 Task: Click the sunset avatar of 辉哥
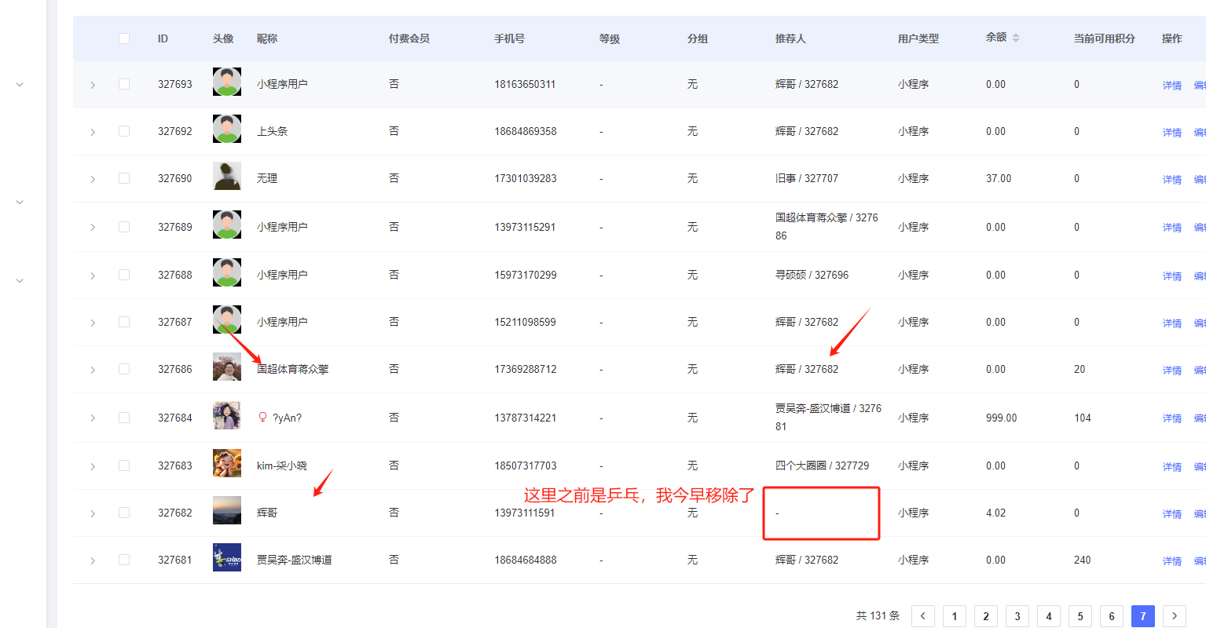click(x=227, y=510)
